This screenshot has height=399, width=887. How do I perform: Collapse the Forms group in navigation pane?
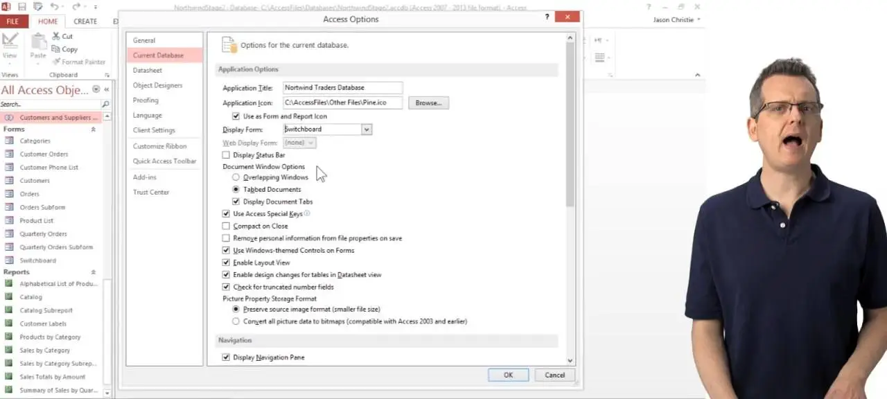(x=94, y=130)
